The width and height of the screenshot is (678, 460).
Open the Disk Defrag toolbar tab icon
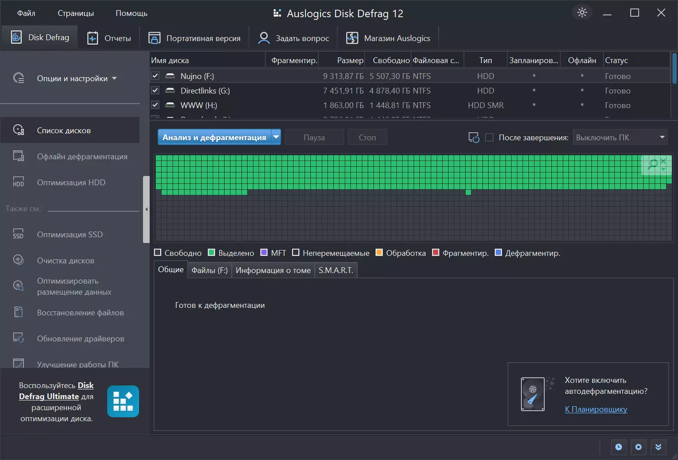point(16,37)
